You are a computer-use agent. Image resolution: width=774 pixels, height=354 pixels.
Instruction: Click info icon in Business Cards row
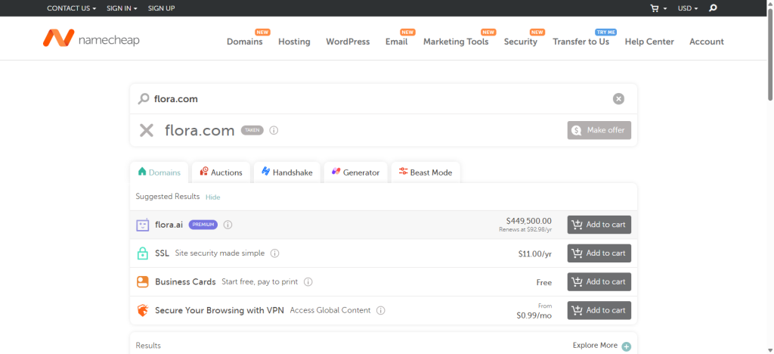(308, 282)
